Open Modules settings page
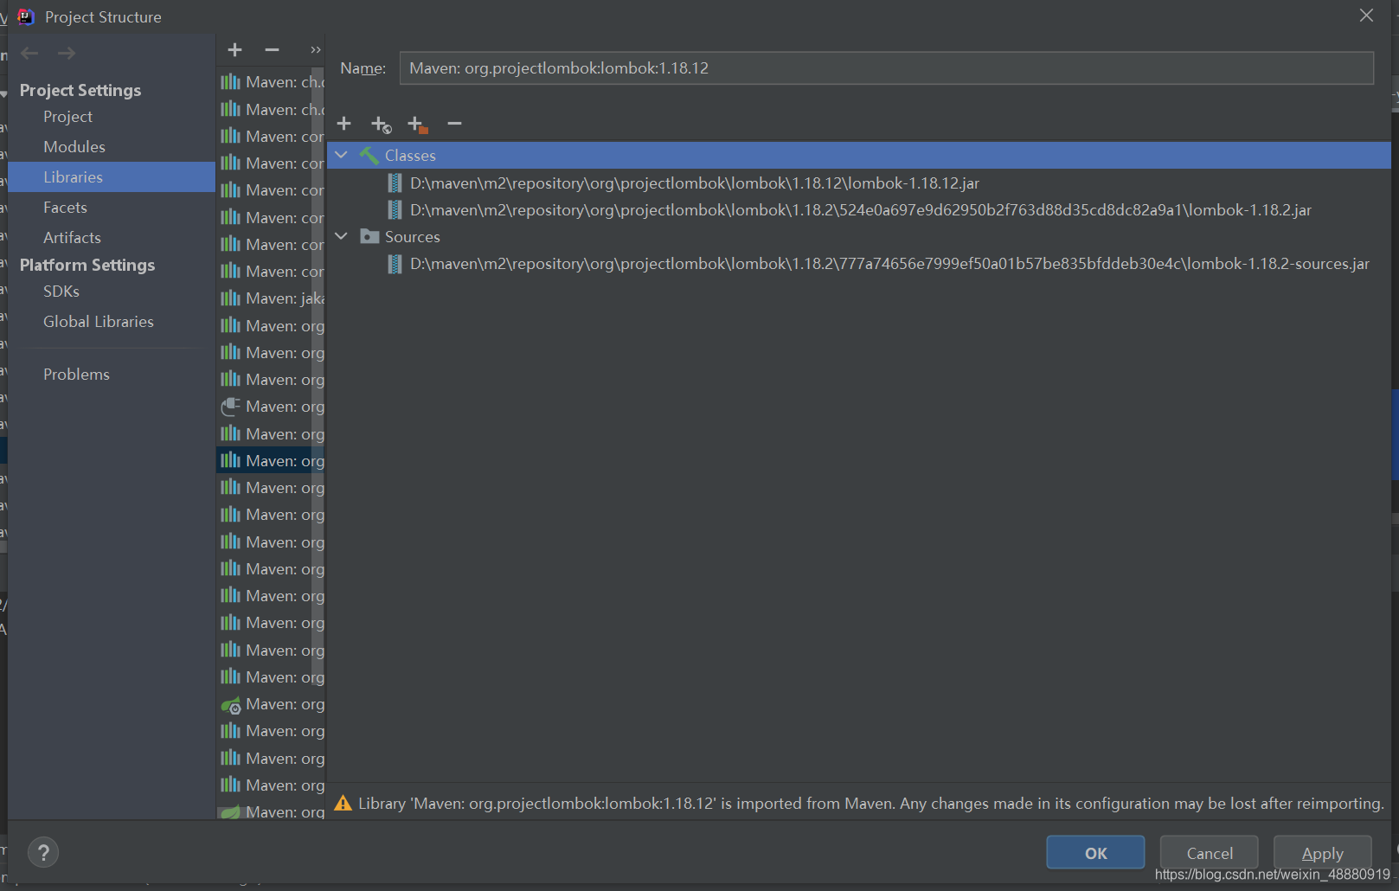This screenshot has height=891, width=1399. coord(74,147)
